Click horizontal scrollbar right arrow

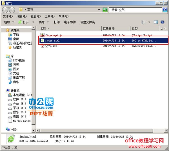[166, 131]
